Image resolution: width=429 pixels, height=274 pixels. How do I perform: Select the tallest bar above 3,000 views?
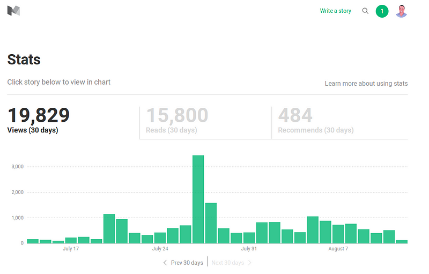198,199
